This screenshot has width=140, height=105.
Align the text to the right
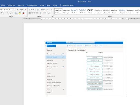tap(35, 13)
